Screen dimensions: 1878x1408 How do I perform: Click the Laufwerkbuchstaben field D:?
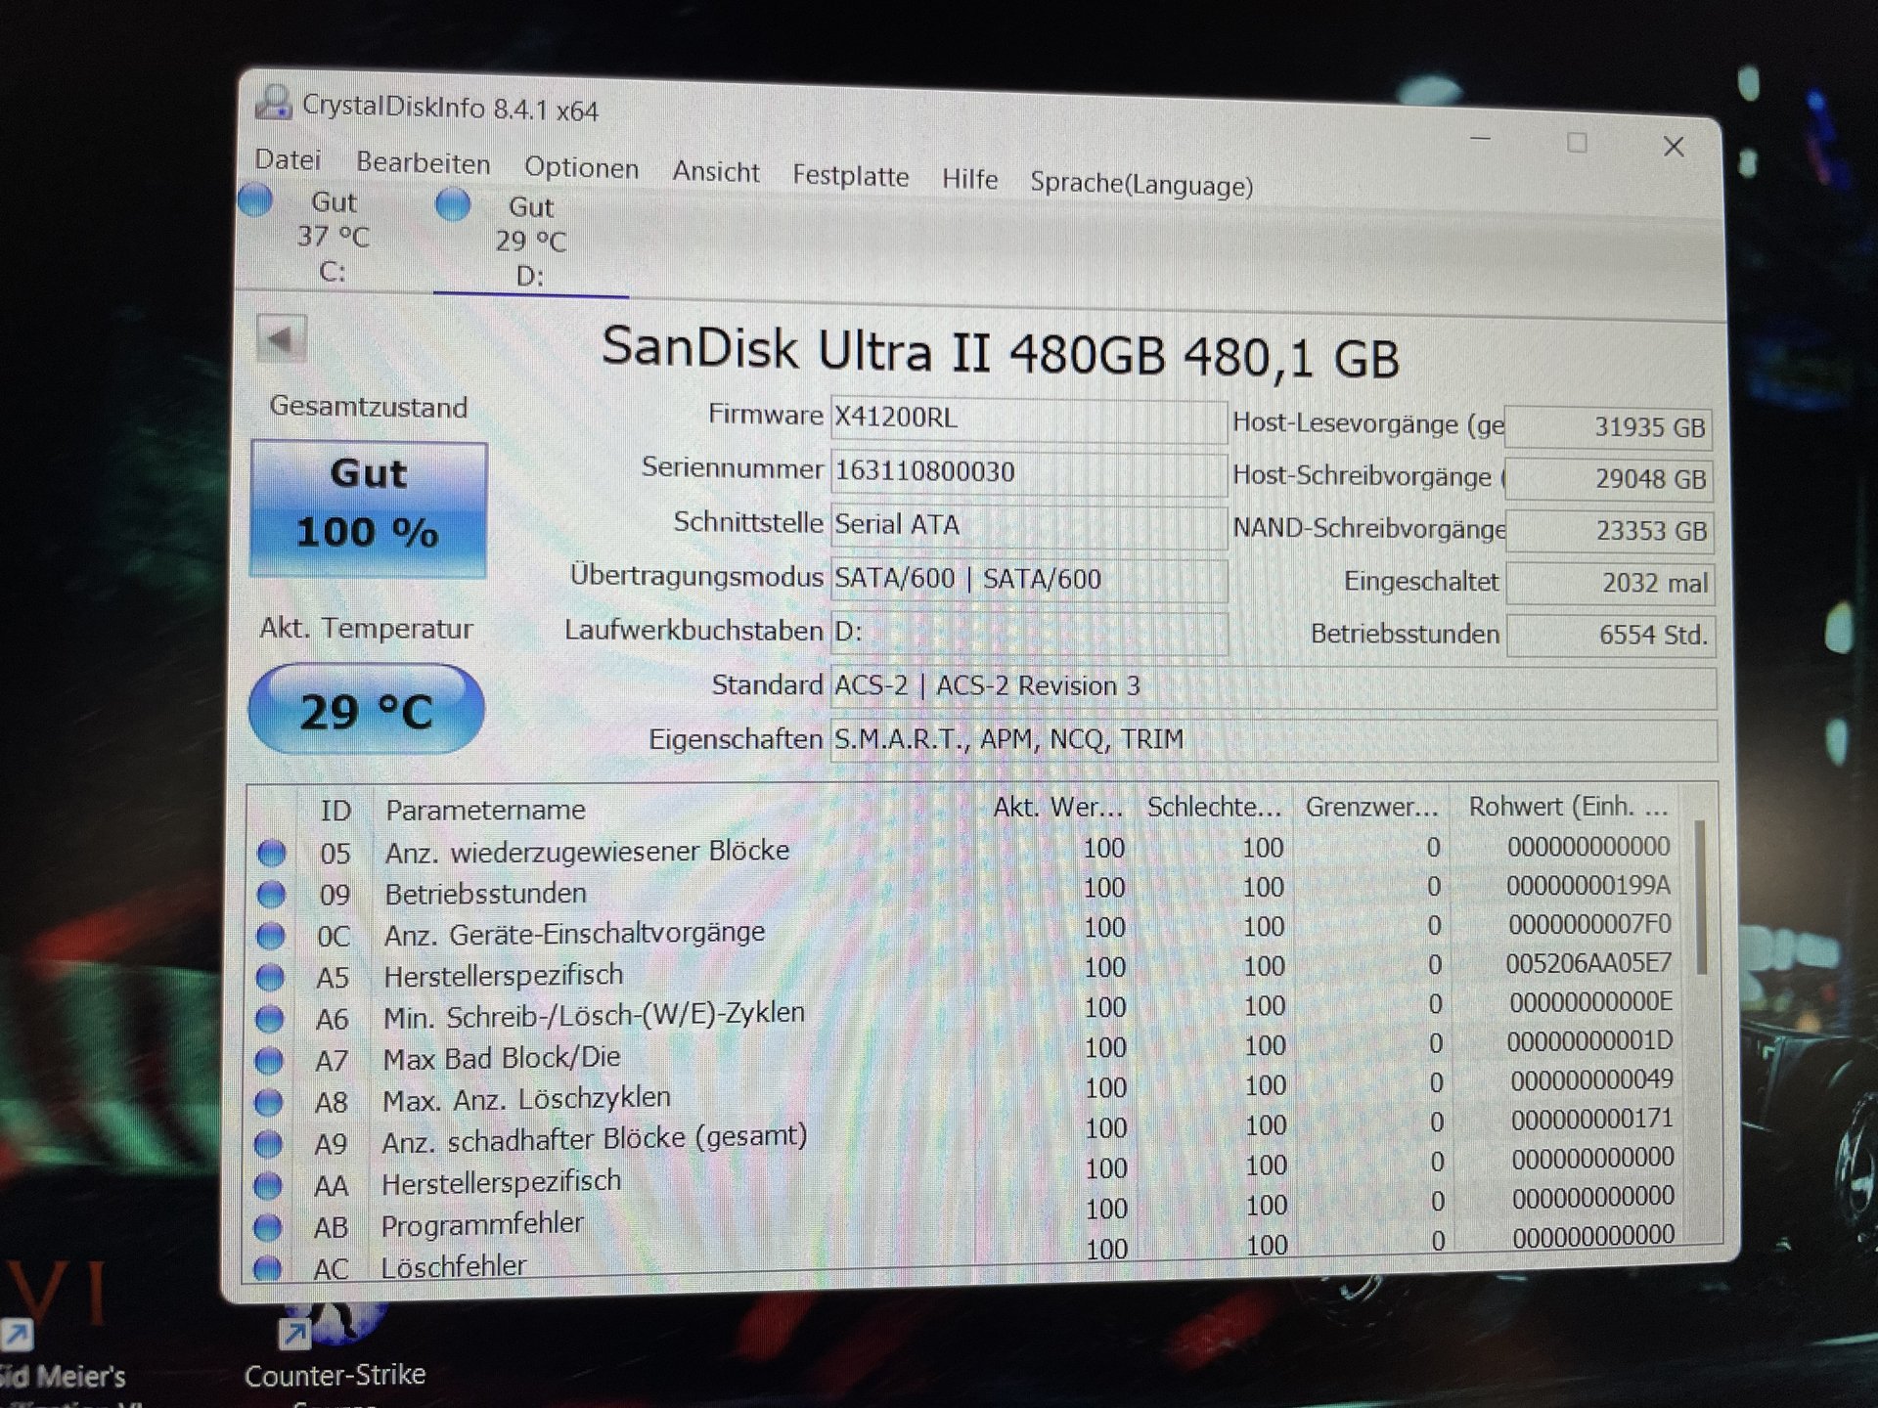click(x=1028, y=633)
